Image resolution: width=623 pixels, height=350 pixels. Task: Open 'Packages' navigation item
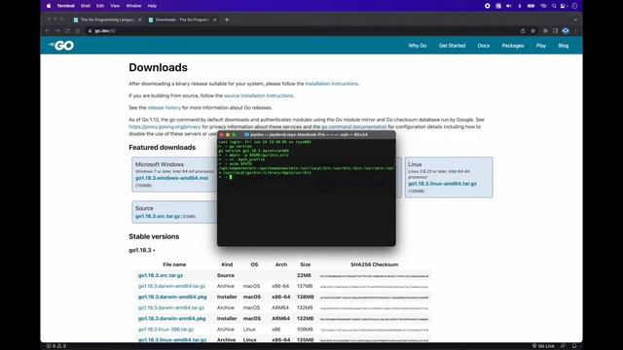(513, 46)
